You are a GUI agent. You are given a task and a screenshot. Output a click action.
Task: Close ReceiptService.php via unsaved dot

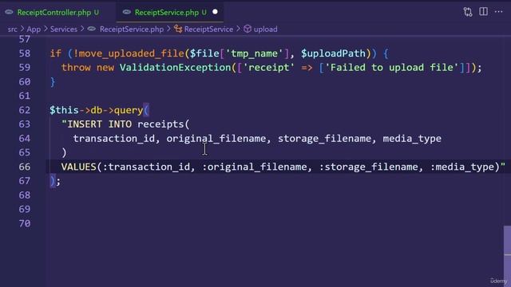point(215,12)
